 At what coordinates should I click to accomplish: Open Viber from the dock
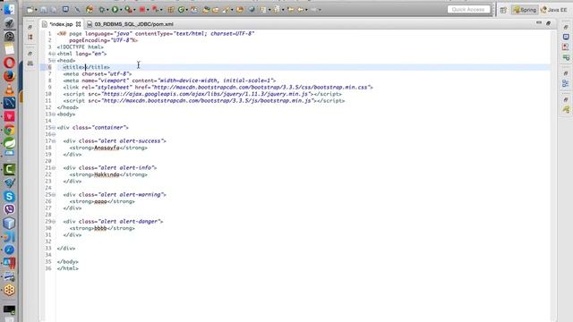coord(9,209)
